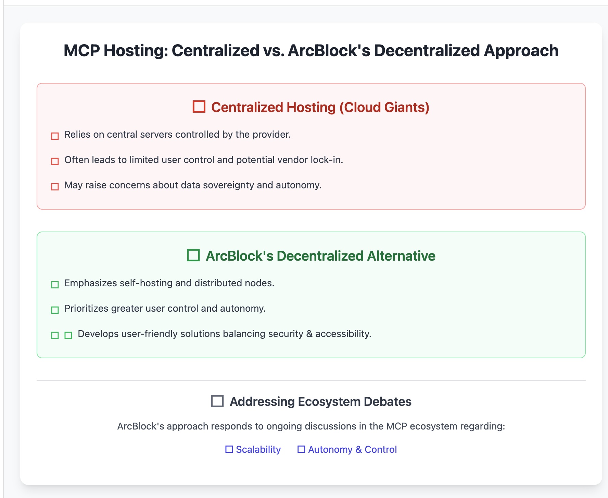Click bullet icon before 'May raise concerns'
Screen dimensions: 608x498
55,187
